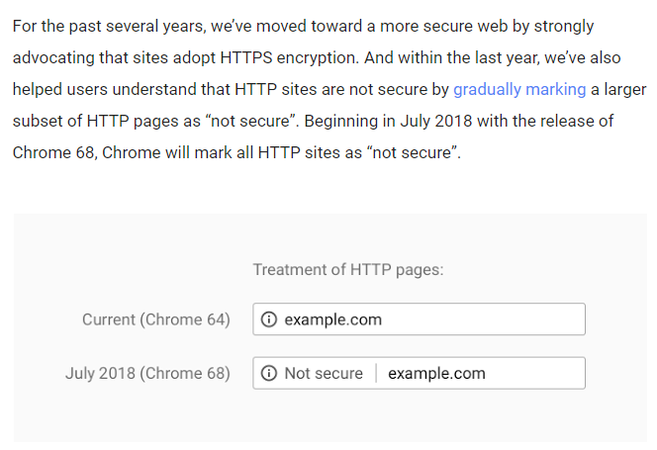The image size is (657, 450).
Task: Click the word "advocating" in the second line
Action: tap(53, 57)
